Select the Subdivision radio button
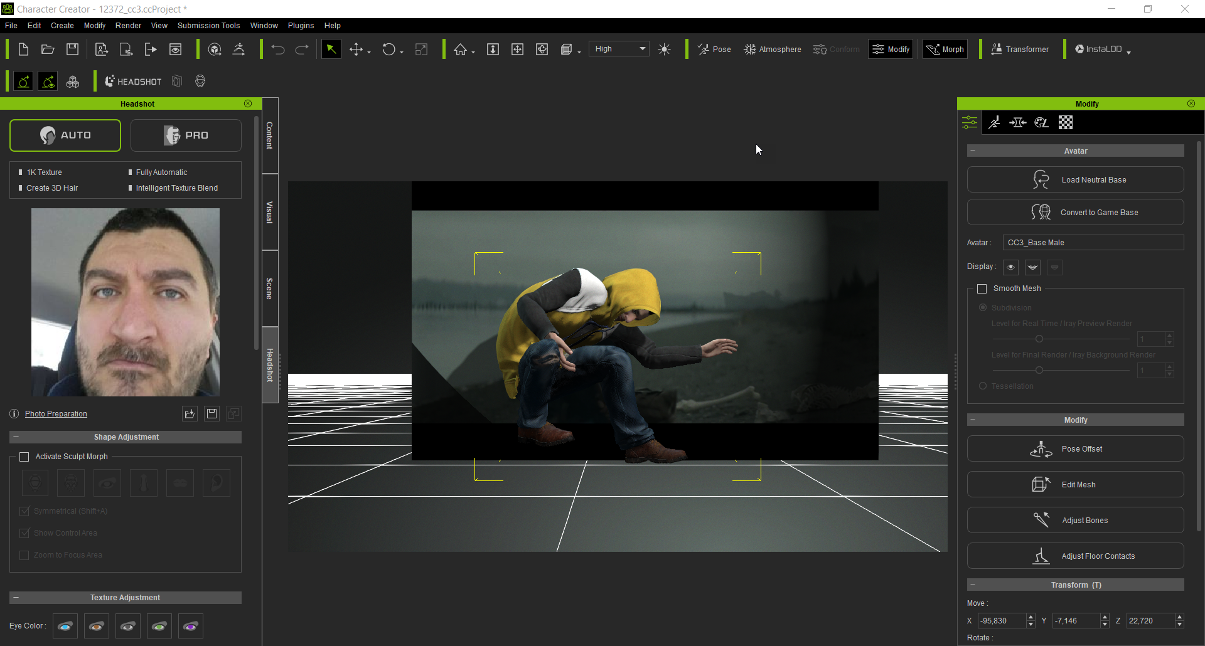This screenshot has height=646, width=1205. [983, 308]
